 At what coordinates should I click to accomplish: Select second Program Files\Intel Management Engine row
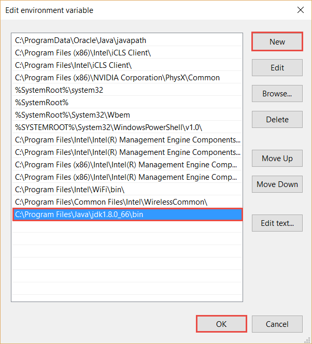click(x=127, y=152)
